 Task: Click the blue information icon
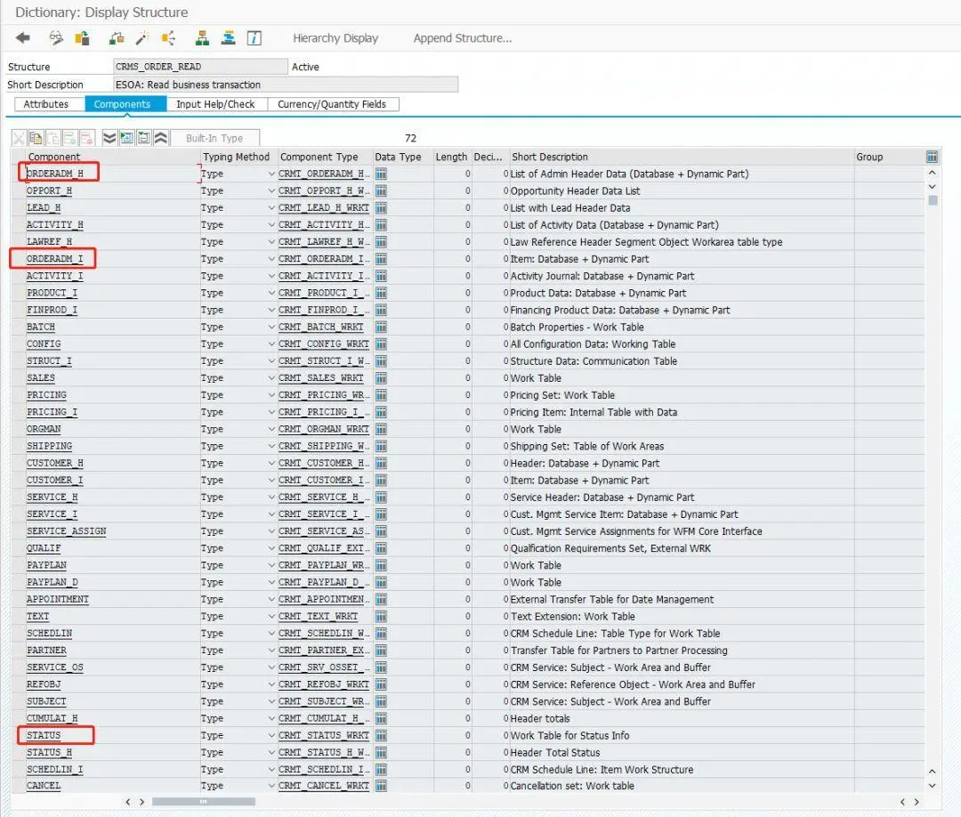tap(254, 38)
